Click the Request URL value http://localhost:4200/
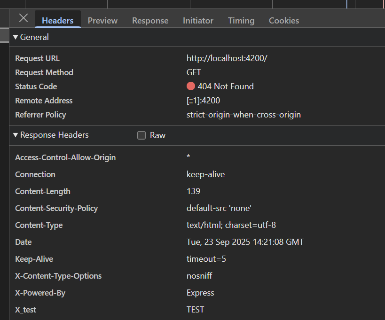Viewport: 385px width, 320px height. click(227, 58)
